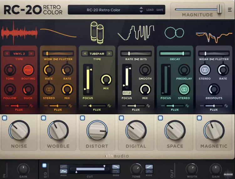Select next distortion type after TUBEPAIR
Image resolution: width=235 pixels, height=179 pixels.
(x=109, y=54)
